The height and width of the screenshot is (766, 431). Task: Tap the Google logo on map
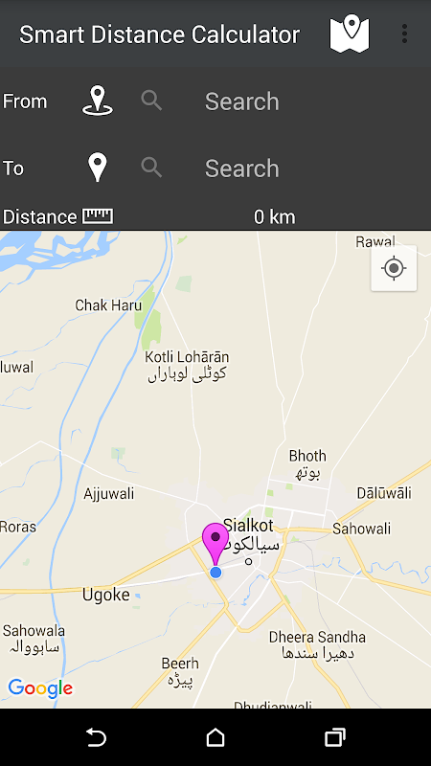40,687
